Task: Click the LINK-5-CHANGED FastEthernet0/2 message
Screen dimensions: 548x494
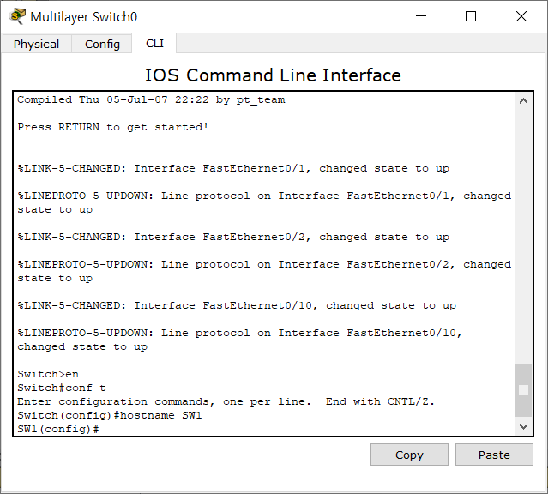Action: (x=233, y=237)
